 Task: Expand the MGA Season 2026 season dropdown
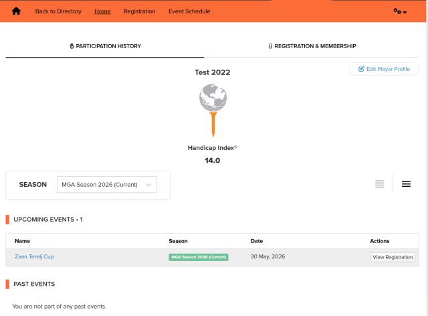point(107,185)
